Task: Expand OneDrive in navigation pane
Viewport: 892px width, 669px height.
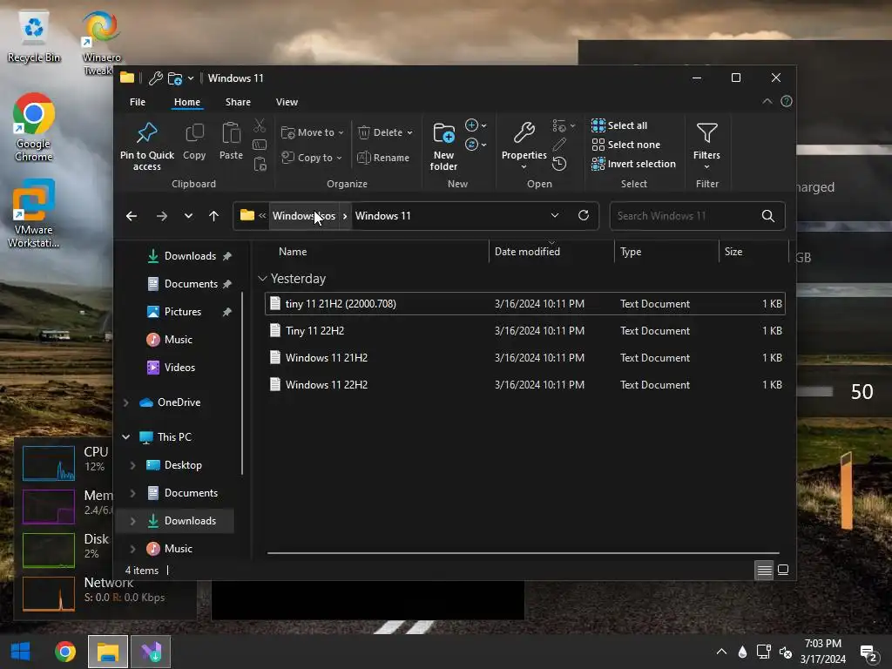Action: [125, 402]
